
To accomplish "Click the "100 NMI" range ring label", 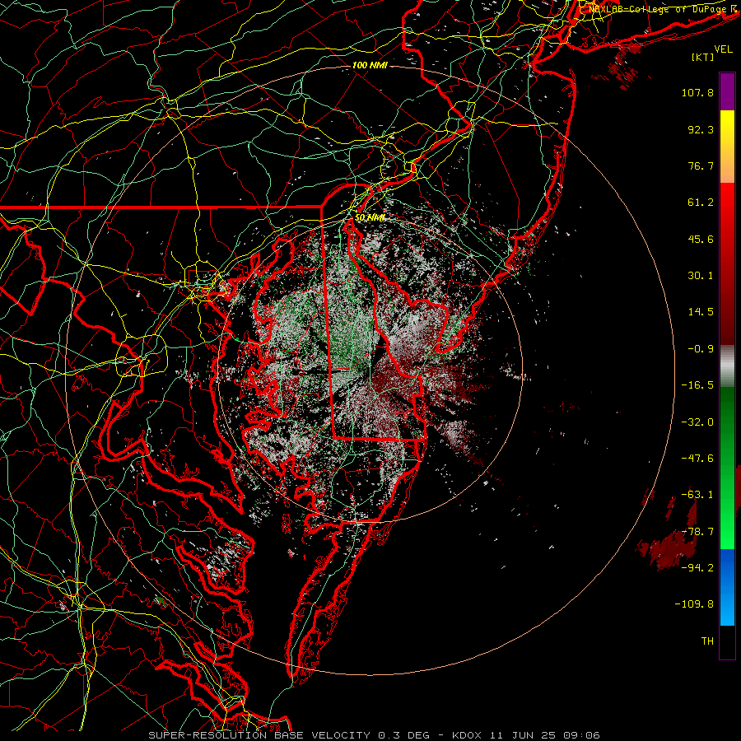I will (x=370, y=65).
